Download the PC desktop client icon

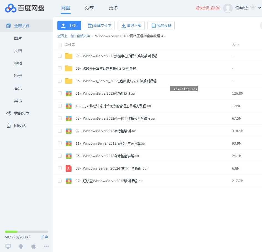point(8,246)
